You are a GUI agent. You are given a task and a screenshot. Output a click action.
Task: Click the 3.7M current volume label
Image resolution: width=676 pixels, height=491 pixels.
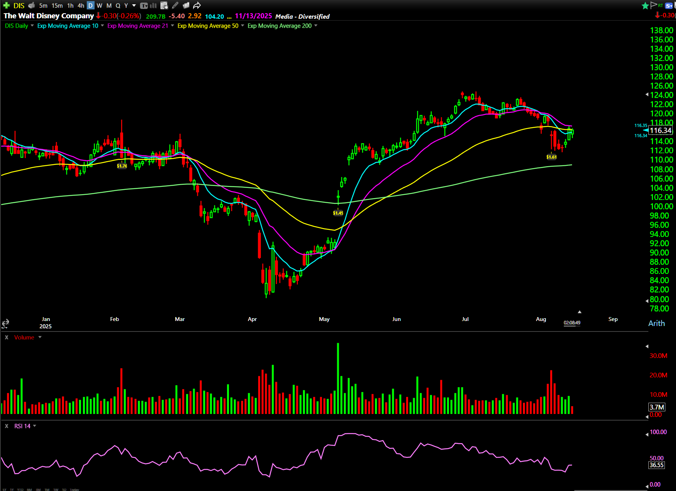click(657, 407)
